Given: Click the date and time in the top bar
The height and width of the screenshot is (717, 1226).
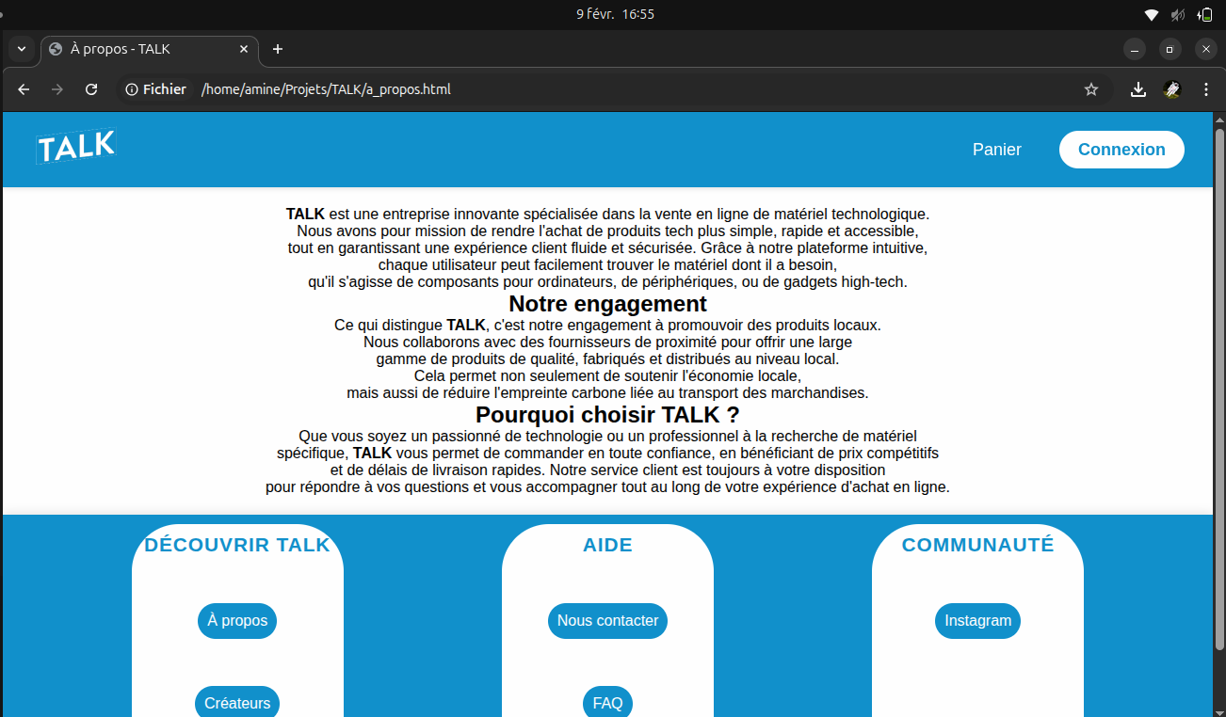Looking at the screenshot, I should 614,14.
